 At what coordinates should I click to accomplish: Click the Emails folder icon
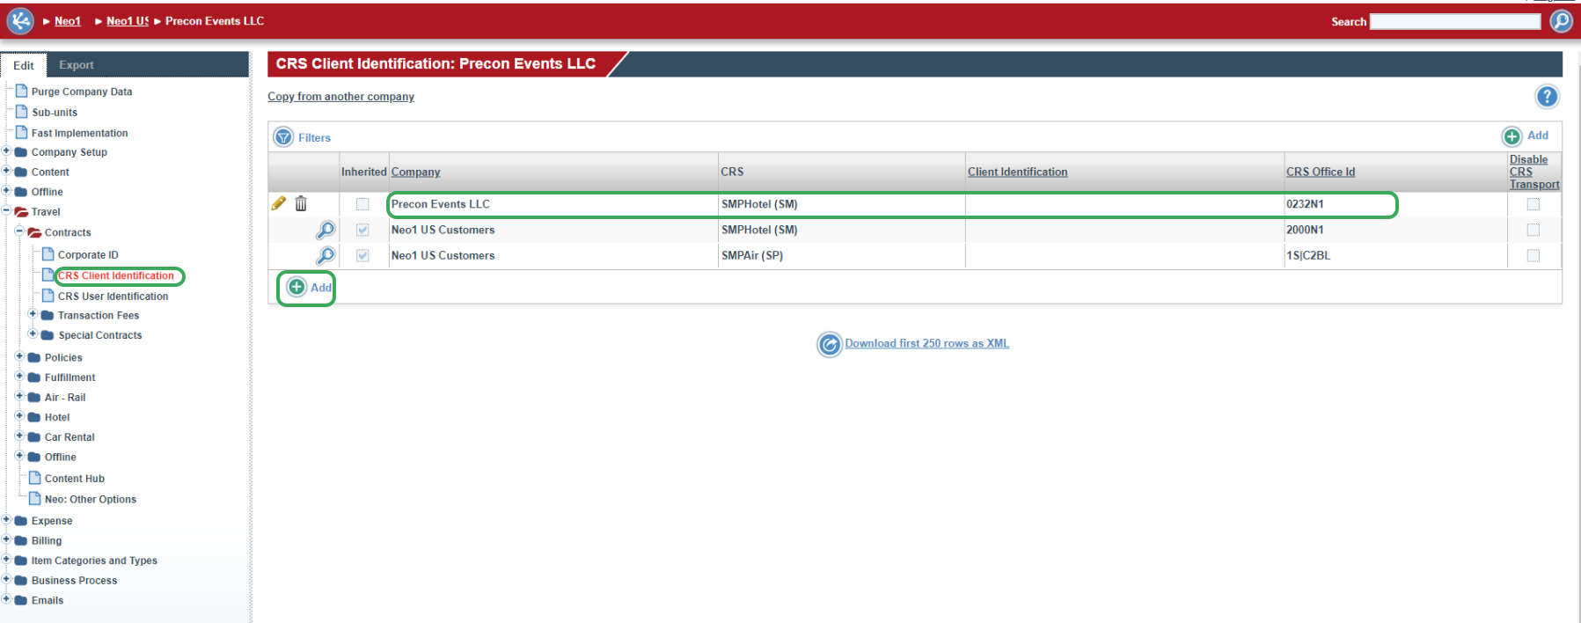click(21, 601)
